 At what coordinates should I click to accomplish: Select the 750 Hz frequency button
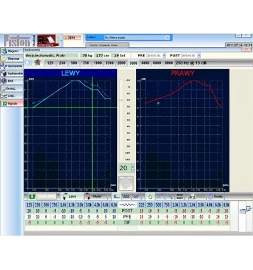click(86, 63)
